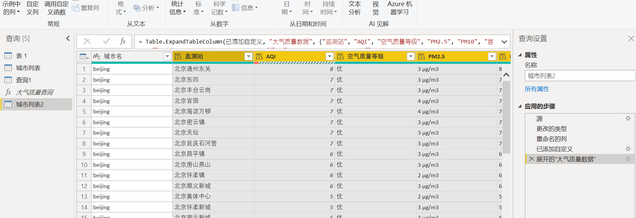
Task: Select query 表 1
Action: [36, 56]
